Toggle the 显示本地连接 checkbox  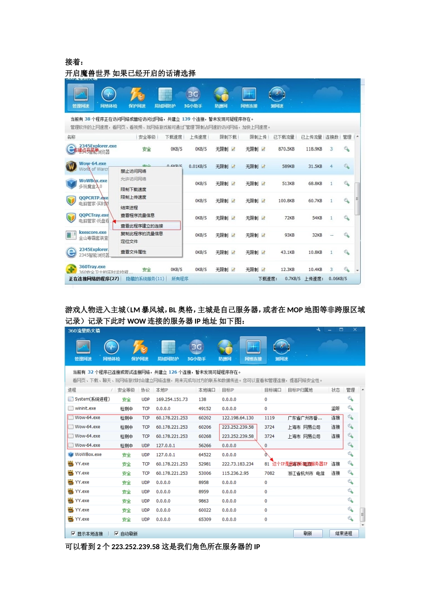73,533
